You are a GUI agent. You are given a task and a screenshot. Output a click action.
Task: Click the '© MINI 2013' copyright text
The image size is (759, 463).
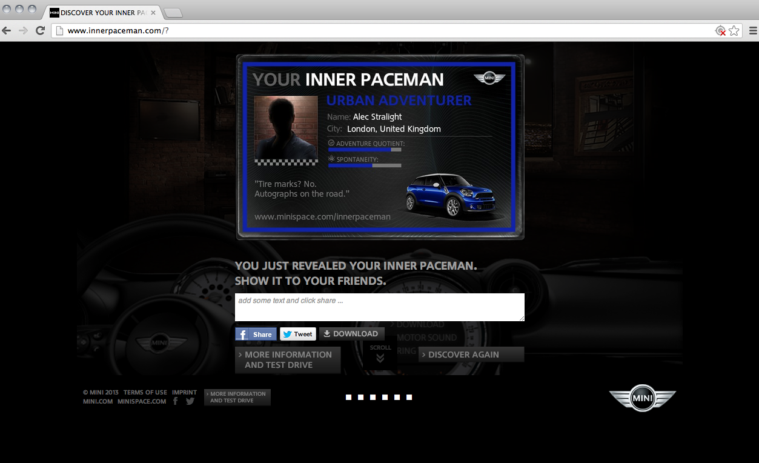pos(101,392)
